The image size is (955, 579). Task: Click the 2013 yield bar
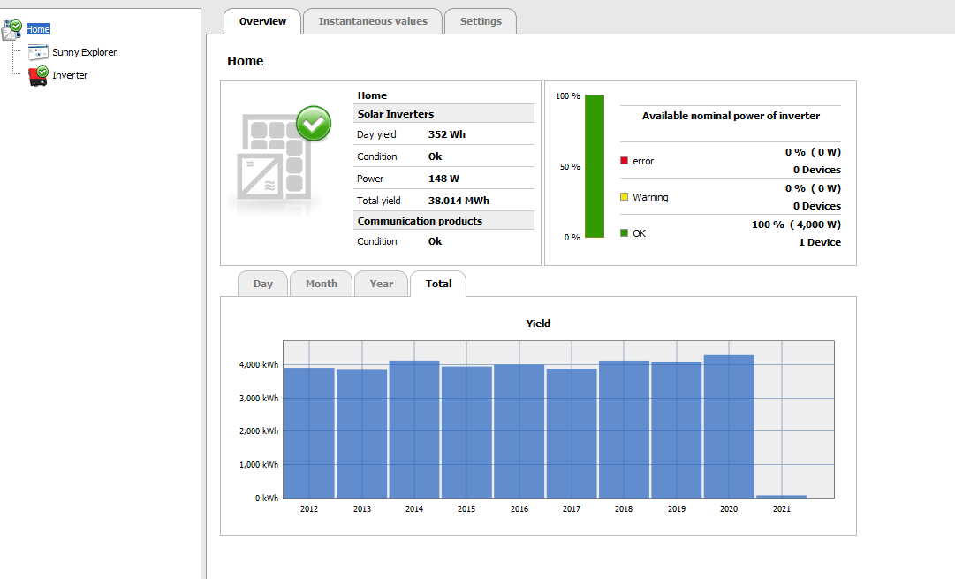coord(362,434)
